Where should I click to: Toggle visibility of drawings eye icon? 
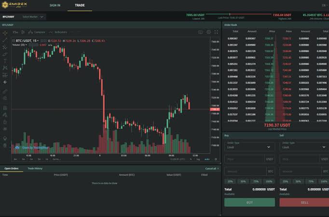coord(5,129)
